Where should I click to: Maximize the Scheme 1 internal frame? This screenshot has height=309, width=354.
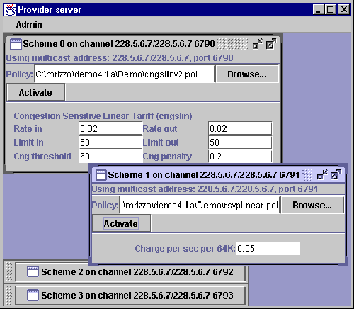pos(336,175)
